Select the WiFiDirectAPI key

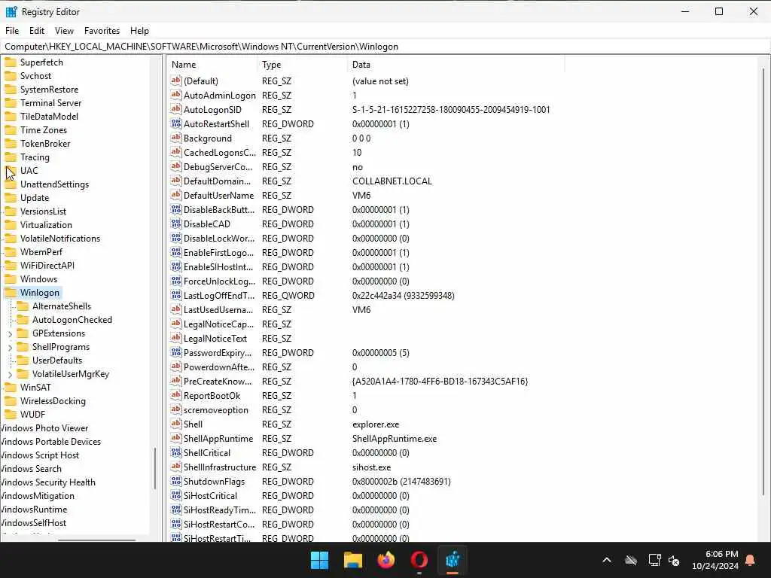click(x=47, y=266)
